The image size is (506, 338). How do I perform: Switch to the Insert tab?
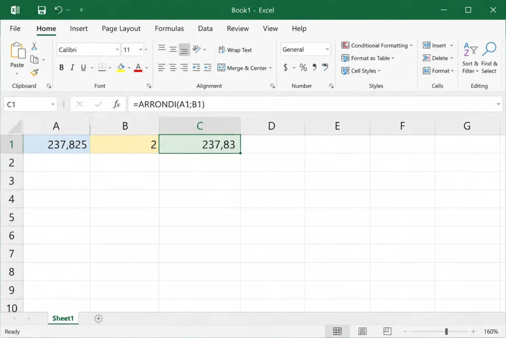tap(79, 28)
